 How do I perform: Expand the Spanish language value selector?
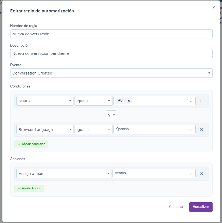coord(154,129)
